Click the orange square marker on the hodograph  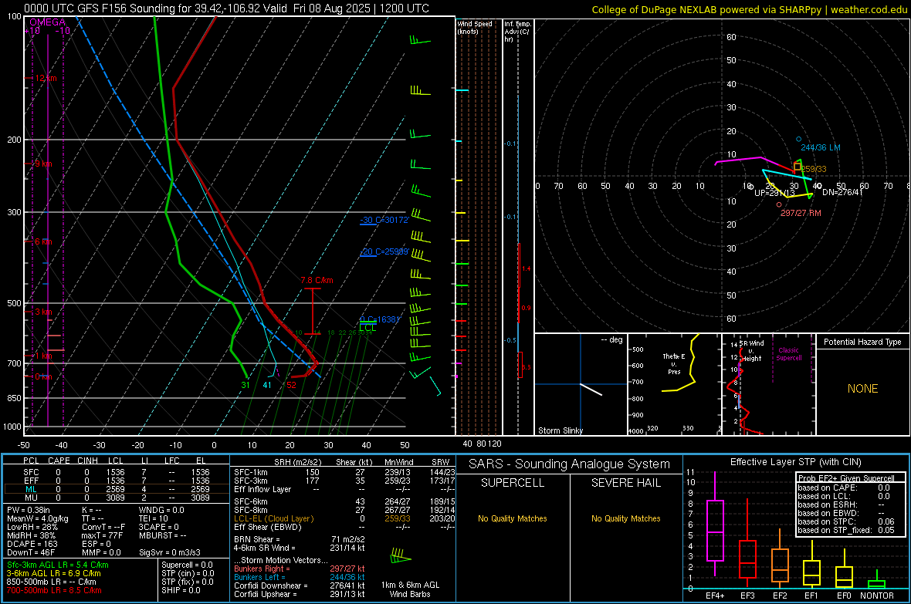click(x=798, y=167)
